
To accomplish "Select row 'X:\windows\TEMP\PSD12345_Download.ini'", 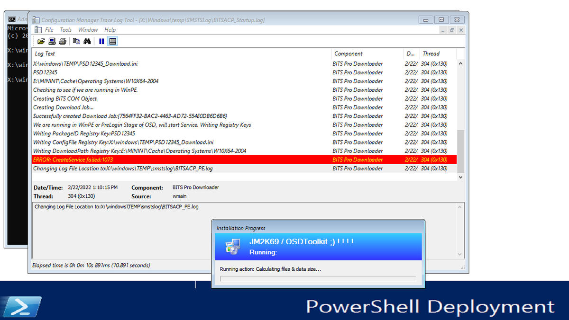I will click(244, 63).
